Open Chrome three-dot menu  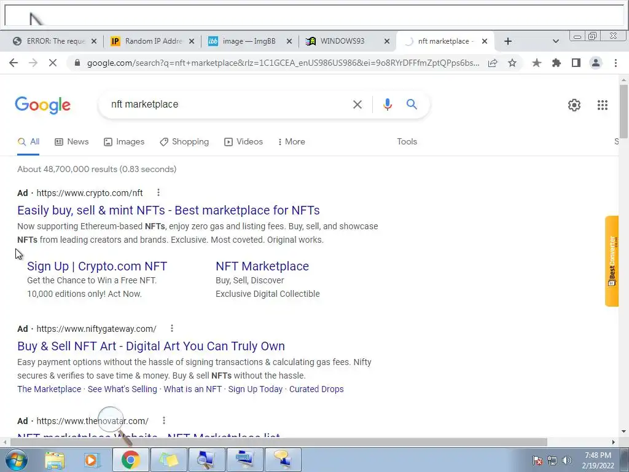coord(615,63)
